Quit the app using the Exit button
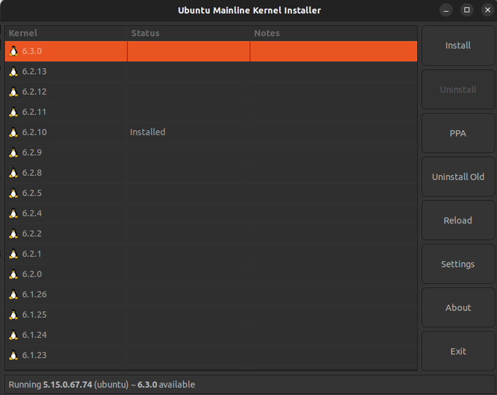Screen dimensions: 497x395 458,351
